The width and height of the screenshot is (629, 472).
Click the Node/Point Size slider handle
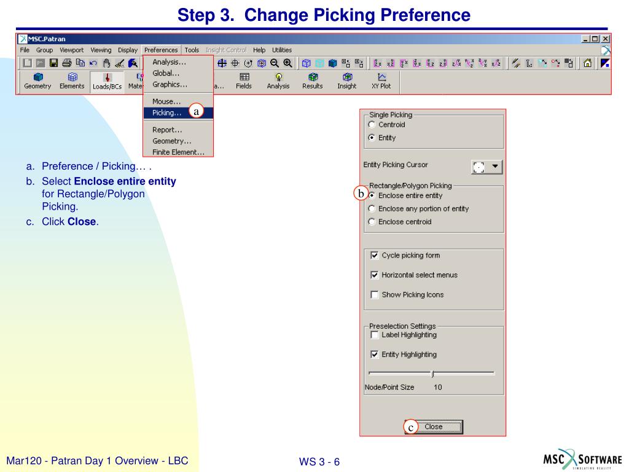pos(432,374)
